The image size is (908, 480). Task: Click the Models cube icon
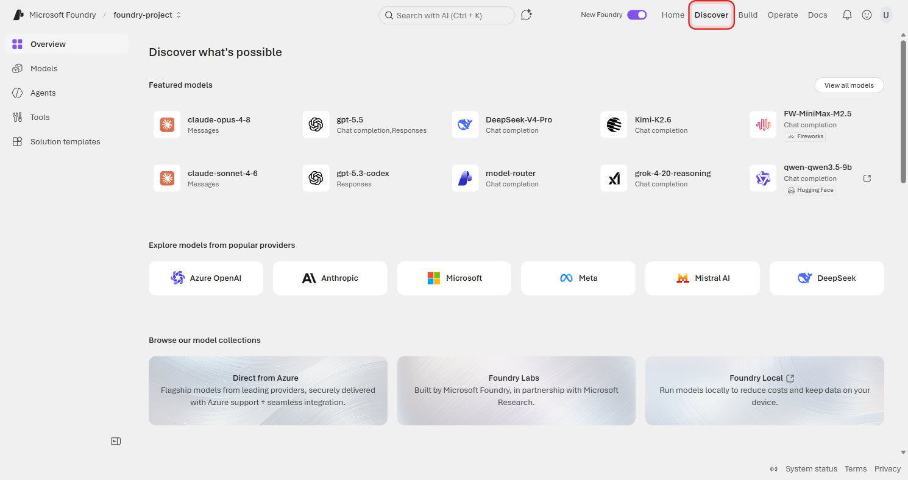[x=17, y=68]
